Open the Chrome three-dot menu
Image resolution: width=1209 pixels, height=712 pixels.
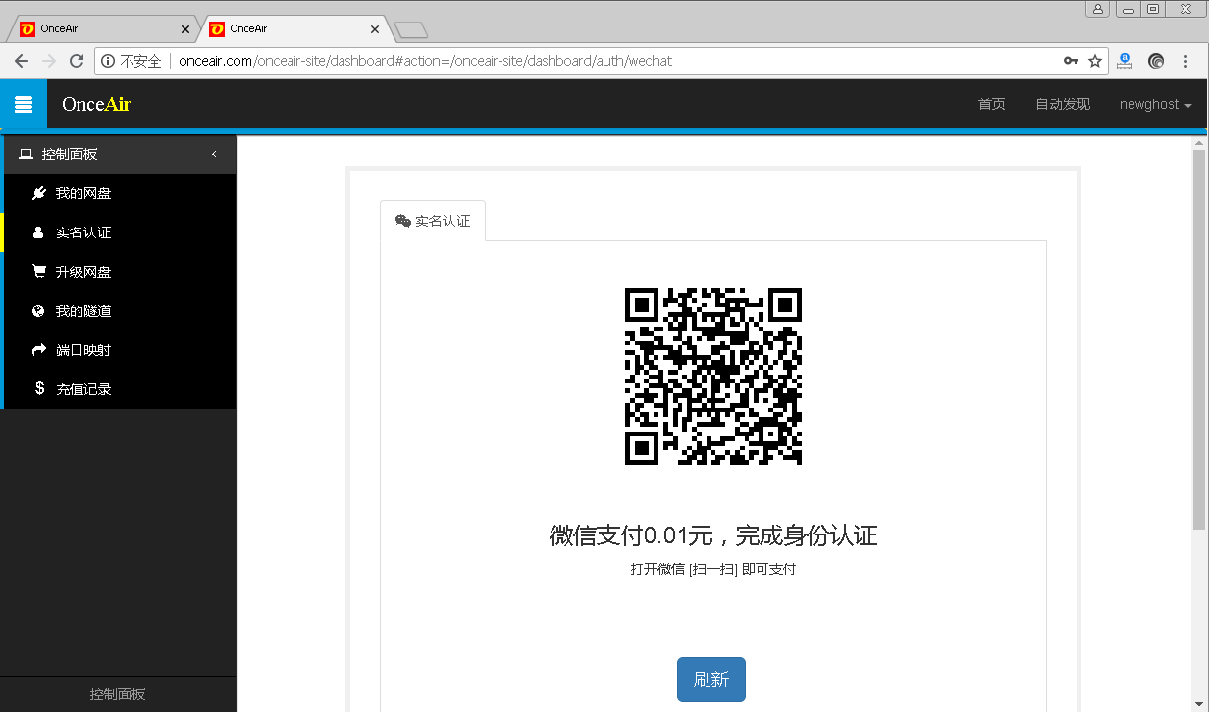1186,61
